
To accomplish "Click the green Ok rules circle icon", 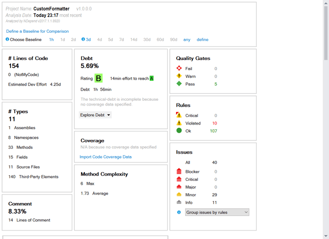I will click(179, 130).
